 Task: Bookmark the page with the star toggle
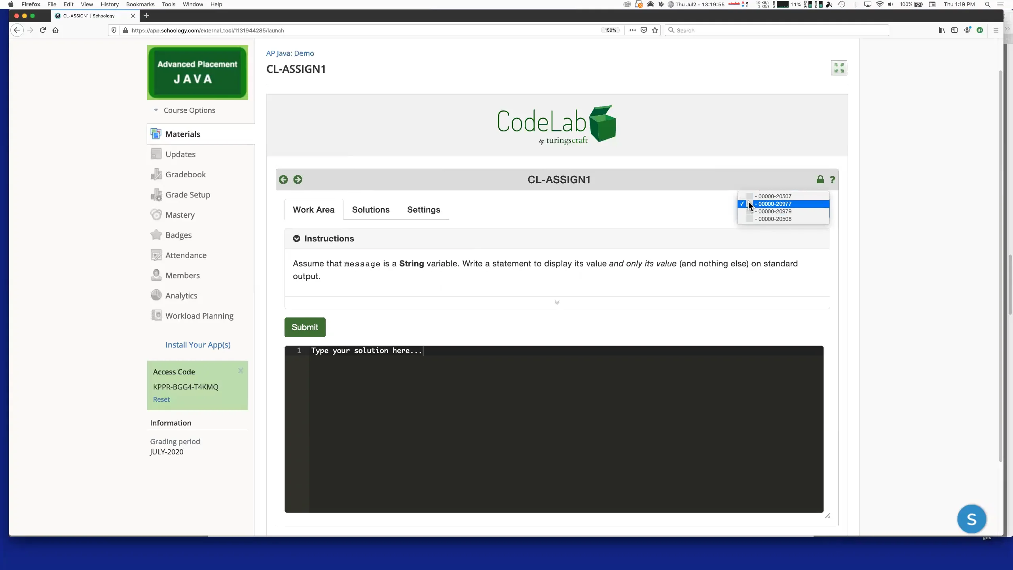[x=654, y=30]
